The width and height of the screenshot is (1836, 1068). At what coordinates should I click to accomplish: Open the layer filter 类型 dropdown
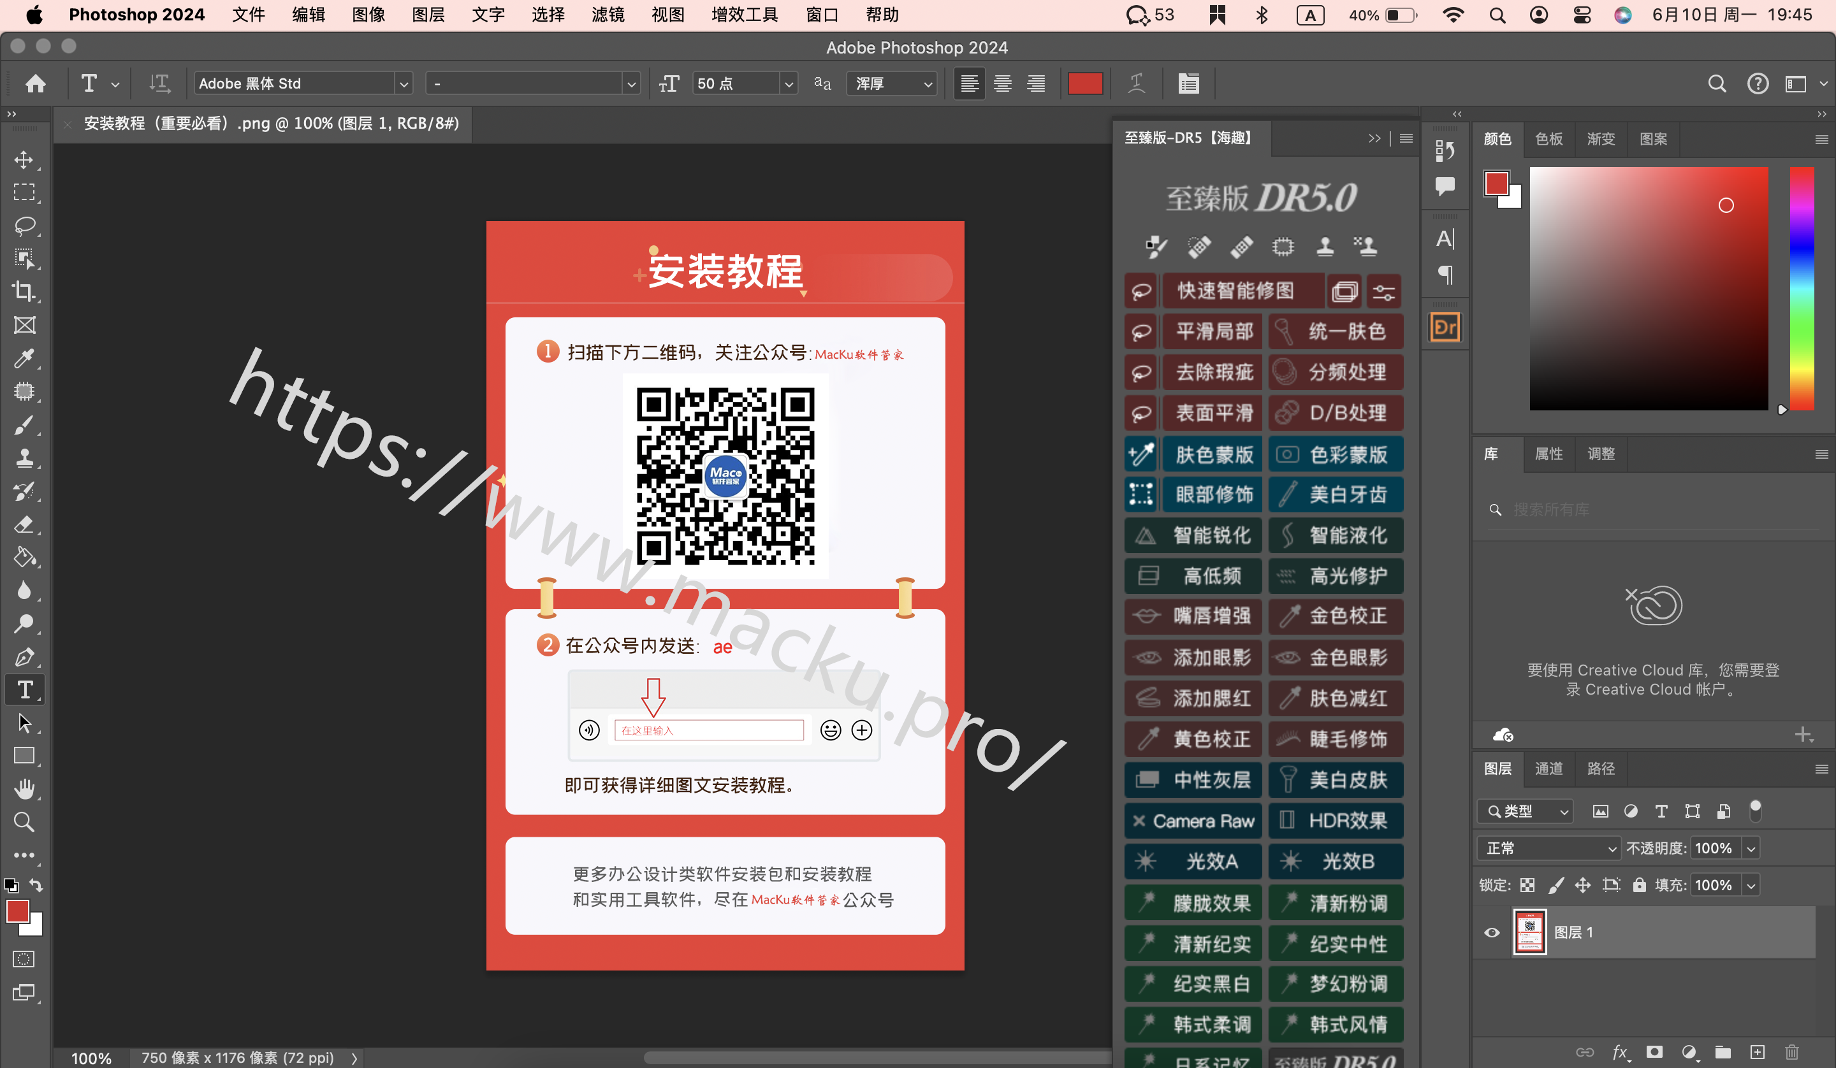pos(1525,811)
